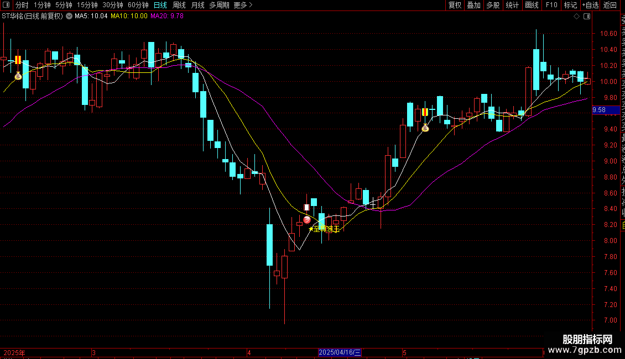The width and height of the screenshot is (625, 359).
Task: Open the 多股 multi-stock view
Action: [493, 5]
